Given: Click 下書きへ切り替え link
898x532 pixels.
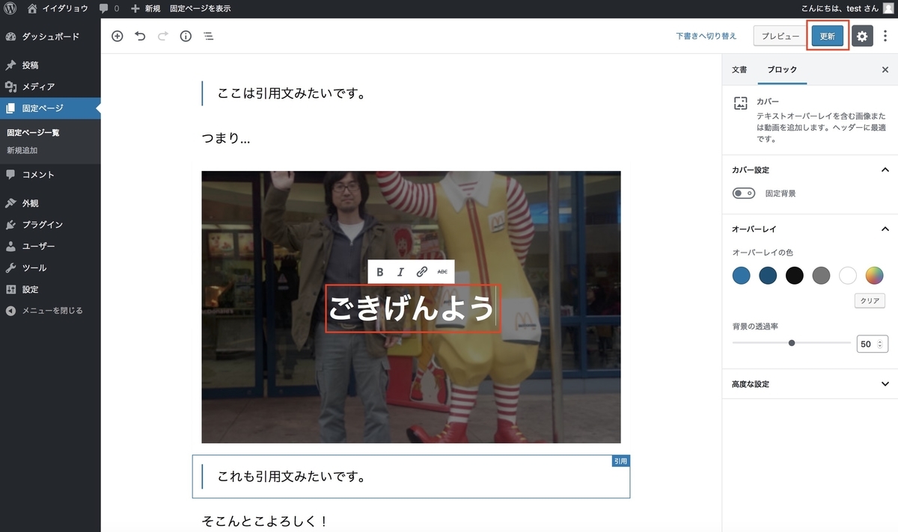Looking at the screenshot, I should tap(706, 36).
